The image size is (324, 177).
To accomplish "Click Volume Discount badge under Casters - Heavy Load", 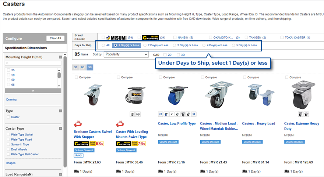I will 253,142.
